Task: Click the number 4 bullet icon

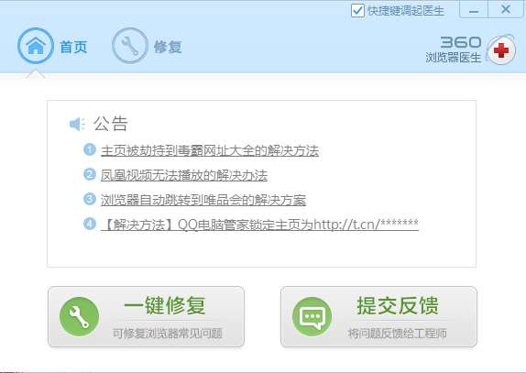Action: coord(90,224)
